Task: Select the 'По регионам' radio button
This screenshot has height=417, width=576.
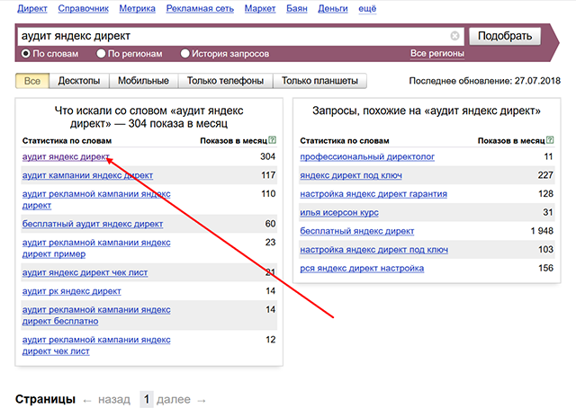Action: coord(101,54)
